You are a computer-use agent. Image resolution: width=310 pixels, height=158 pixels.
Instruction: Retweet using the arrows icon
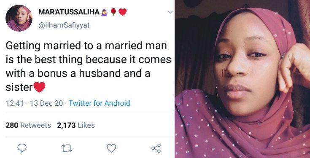click(x=67, y=148)
